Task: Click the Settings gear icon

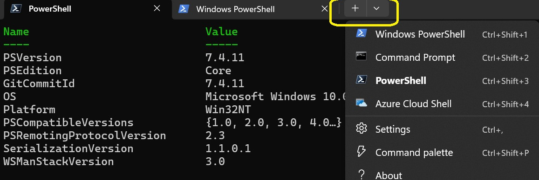Action: [x=362, y=129]
